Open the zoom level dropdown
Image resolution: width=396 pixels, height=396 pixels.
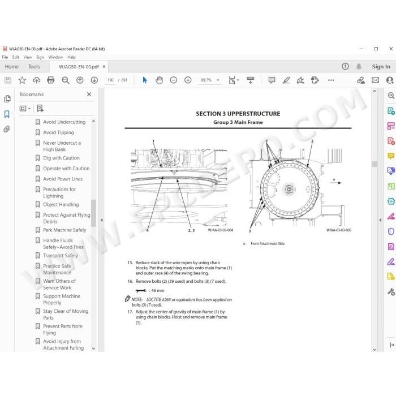click(x=218, y=80)
